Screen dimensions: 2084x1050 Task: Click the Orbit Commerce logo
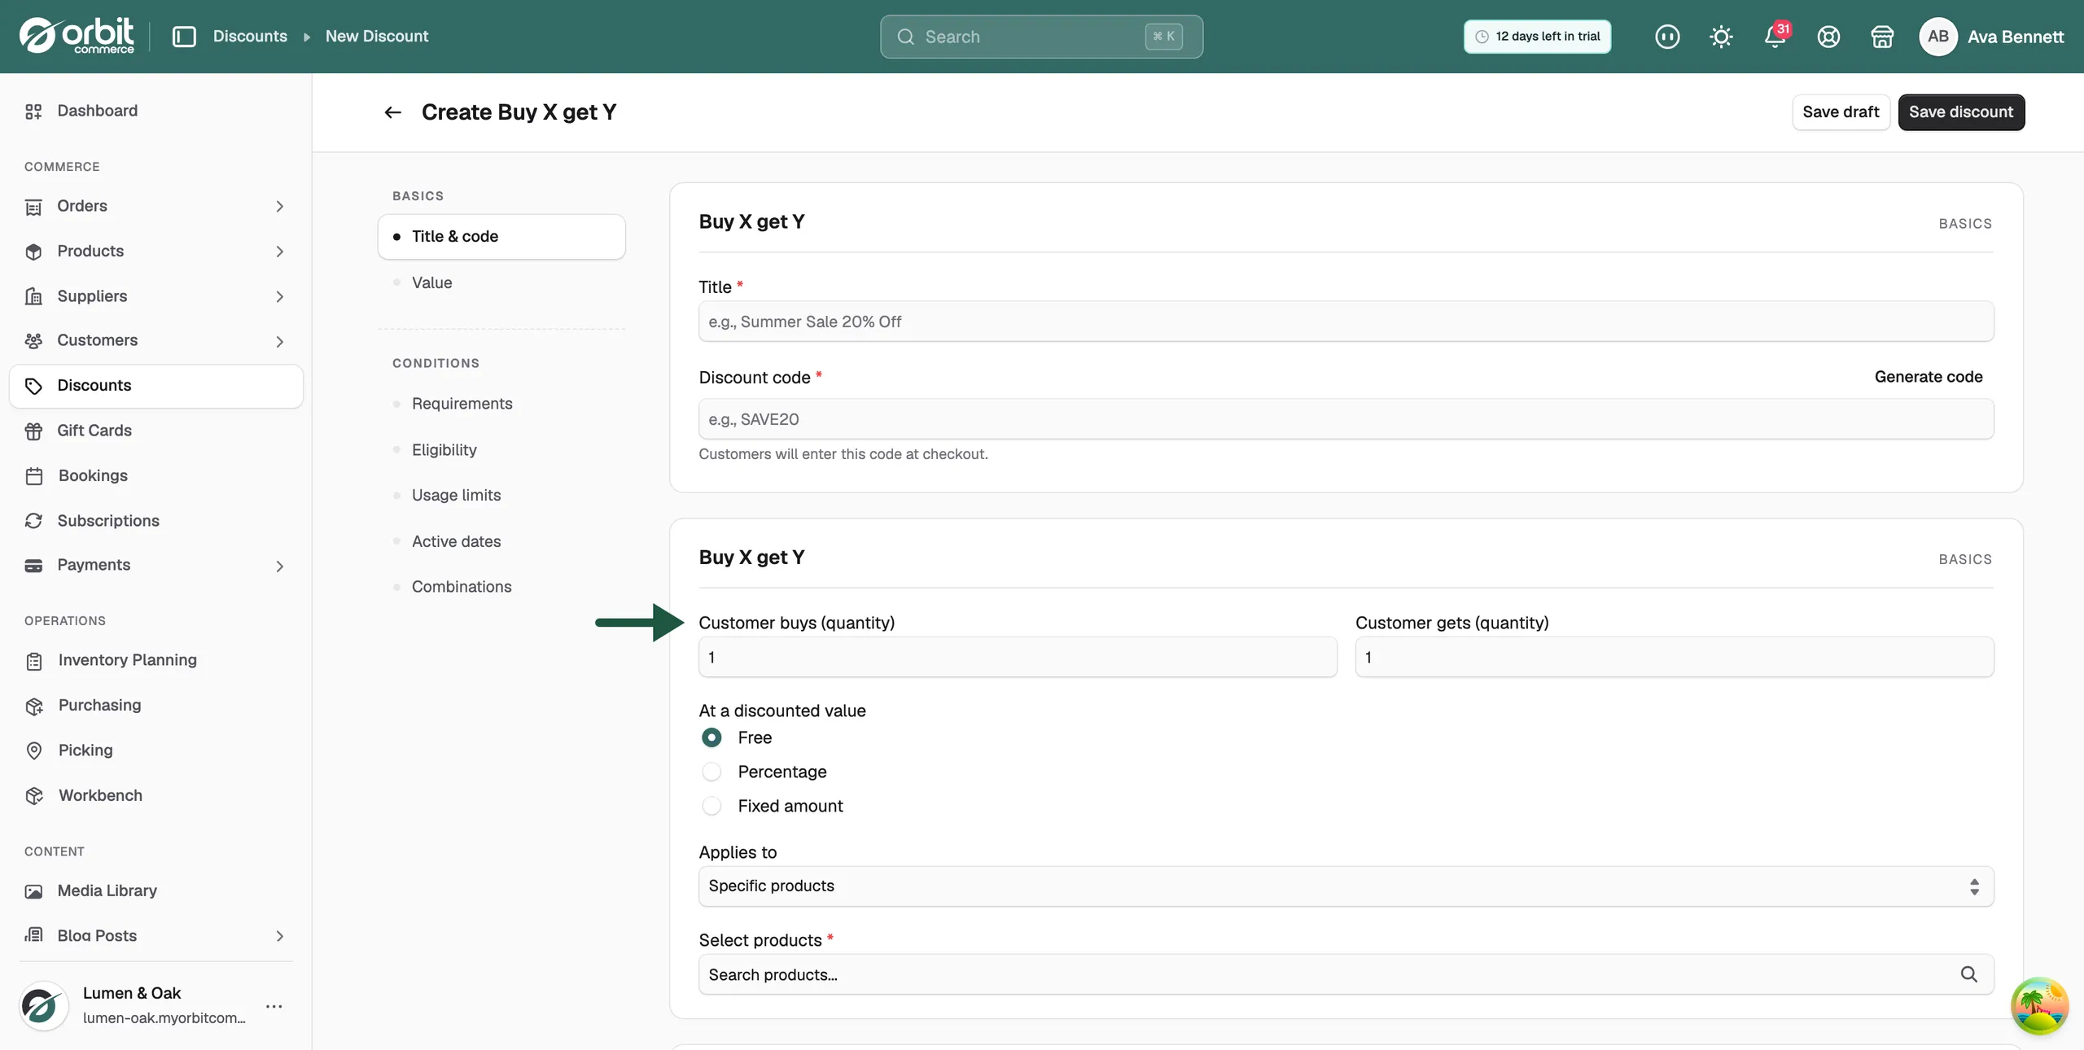77,36
